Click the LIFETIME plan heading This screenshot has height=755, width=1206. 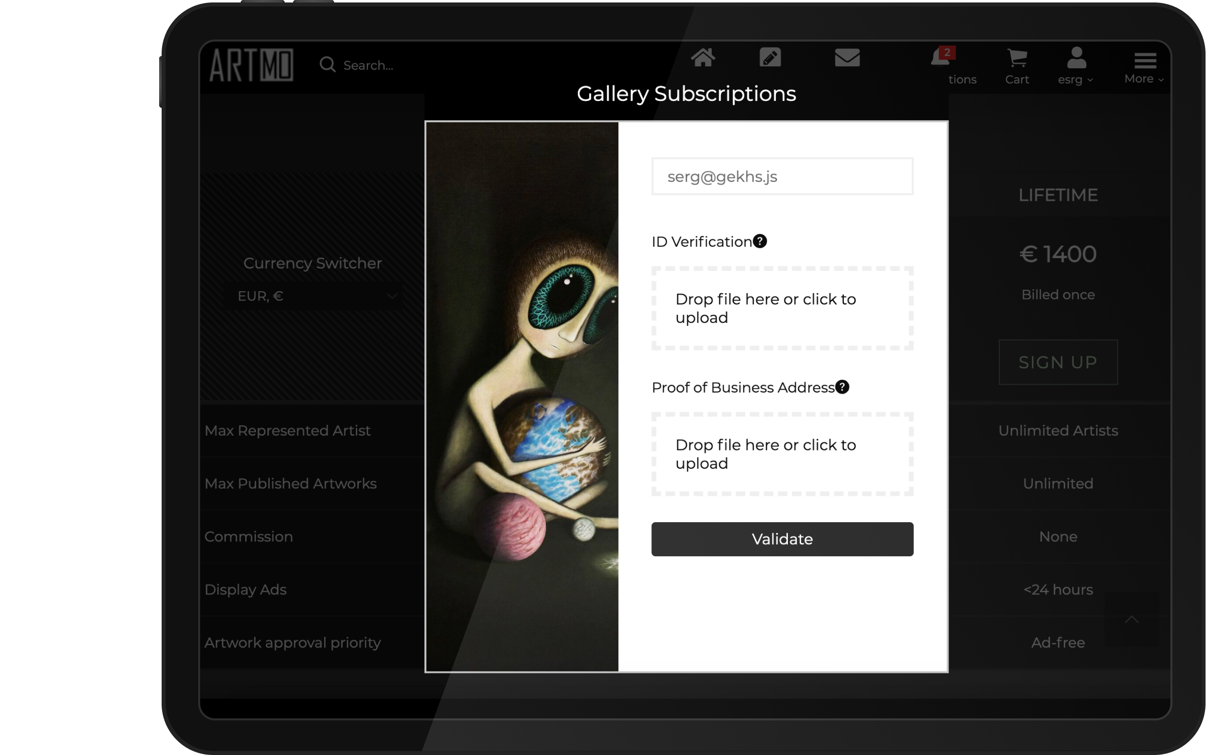point(1058,195)
